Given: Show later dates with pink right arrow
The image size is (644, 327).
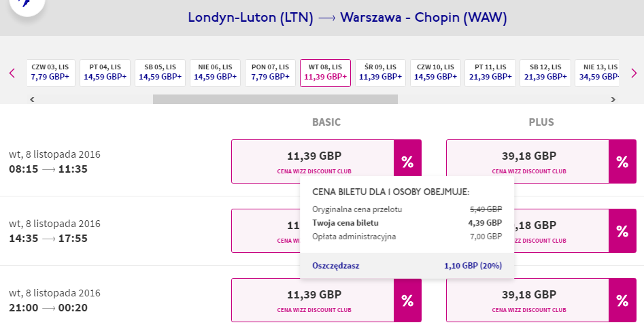Looking at the screenshot, I should click(634, 73).
